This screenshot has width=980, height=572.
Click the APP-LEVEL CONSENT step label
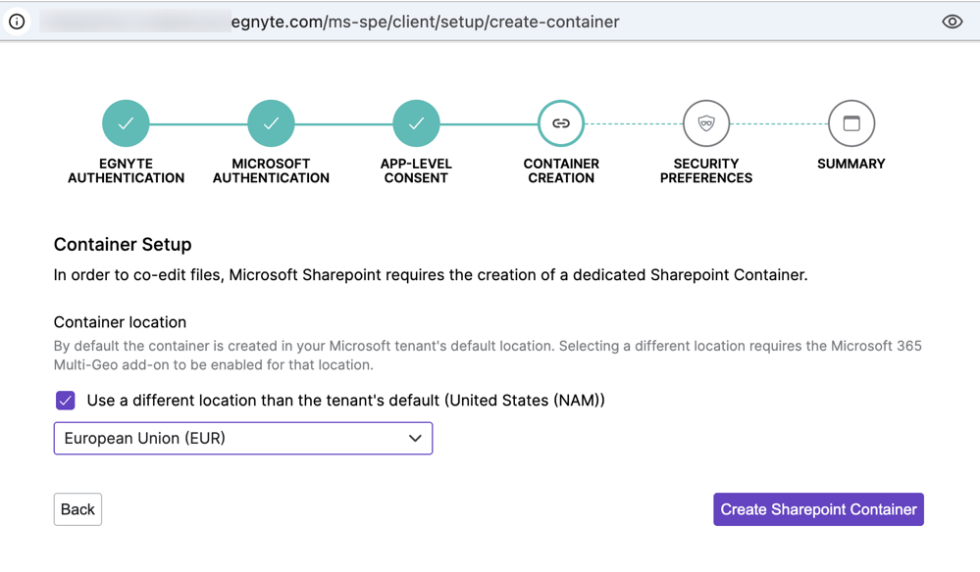tap(416, 170)
